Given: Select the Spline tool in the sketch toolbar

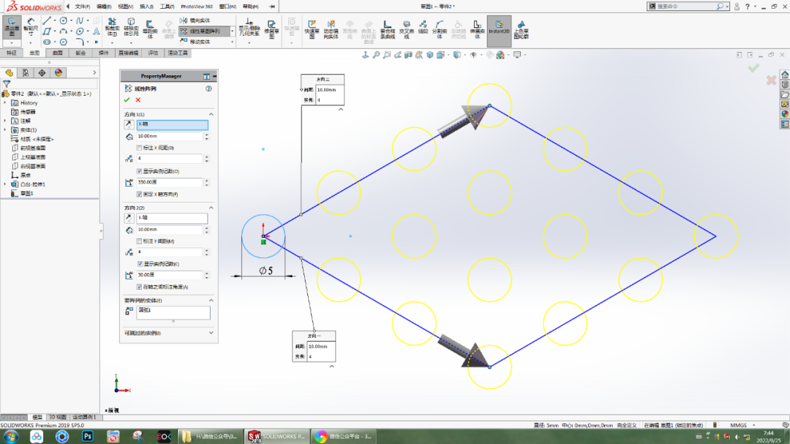Looking at the screenshot, I should click(x=78, y=20).
